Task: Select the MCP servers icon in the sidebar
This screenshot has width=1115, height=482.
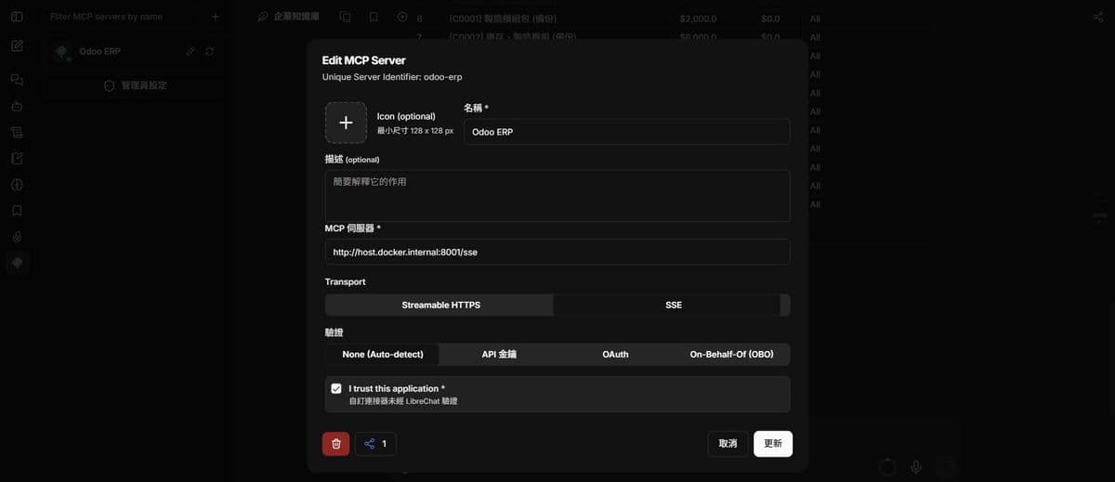Action: click(17, 263)
